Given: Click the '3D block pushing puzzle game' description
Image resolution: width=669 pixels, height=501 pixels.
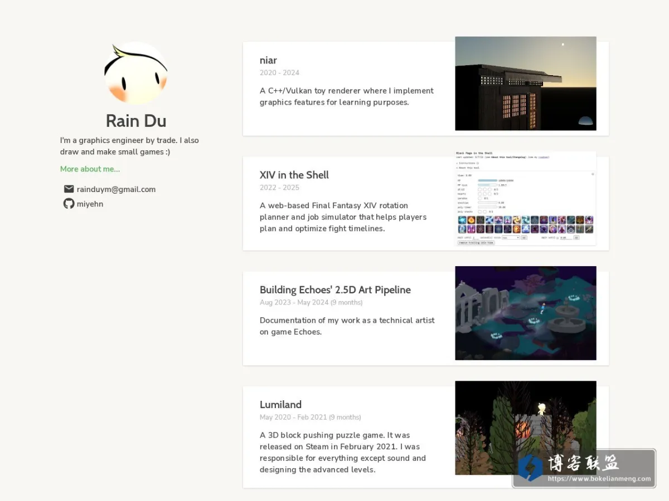Looking at the screenshot, I should [343, 452].
